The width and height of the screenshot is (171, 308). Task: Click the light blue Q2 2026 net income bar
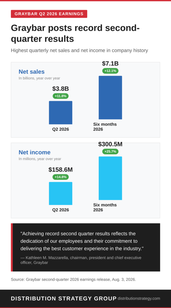(61, 193)
